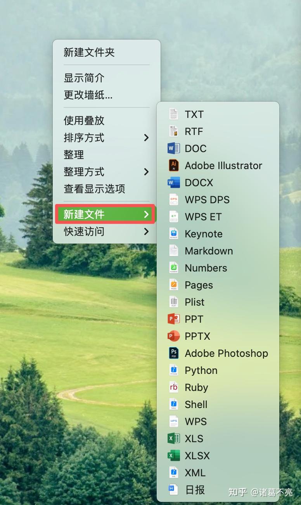This screenshot has height=505, width=301.
Task: Pick Keynote text label
Action: [x=204, y=234]
